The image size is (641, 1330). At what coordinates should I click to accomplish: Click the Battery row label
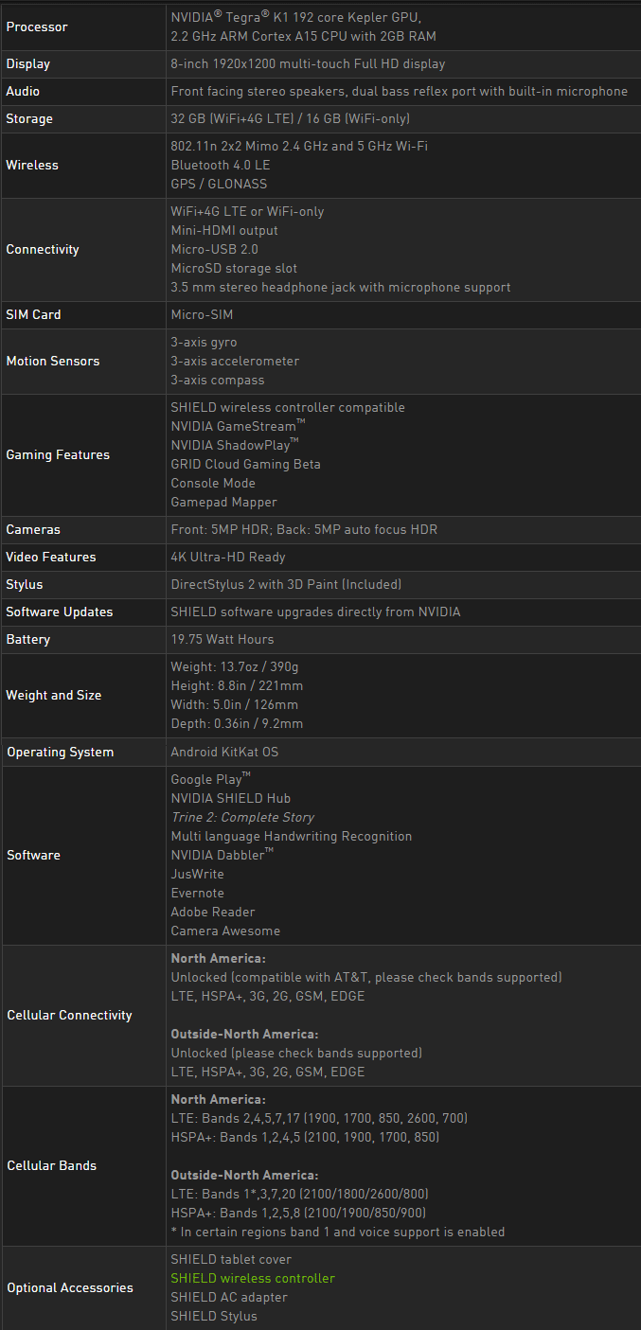click(x=28, y=639)
